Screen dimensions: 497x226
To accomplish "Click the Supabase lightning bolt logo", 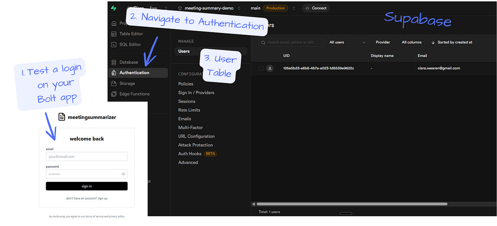I will tap(113, 8).
